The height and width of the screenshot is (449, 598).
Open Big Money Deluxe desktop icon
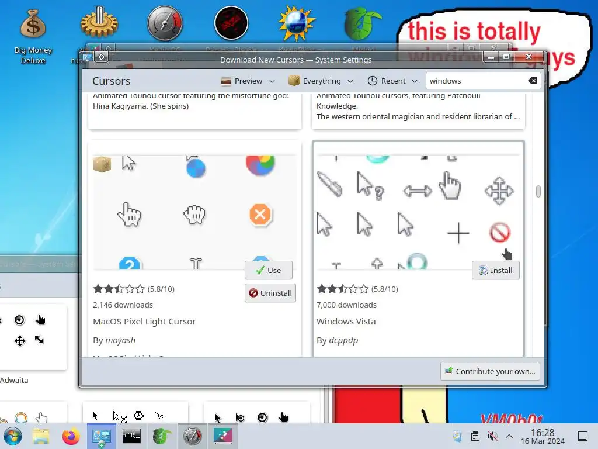tap(33, 36)
